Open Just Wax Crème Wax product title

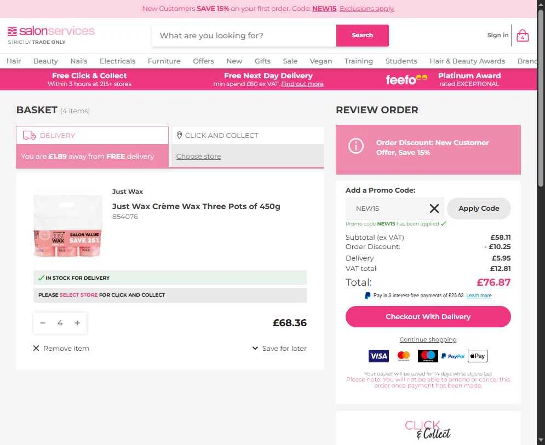pos(196,206)
